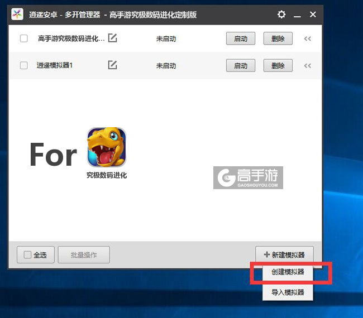Click the 究极数码进化 dinosaur game icon

[x=107, y=147]
